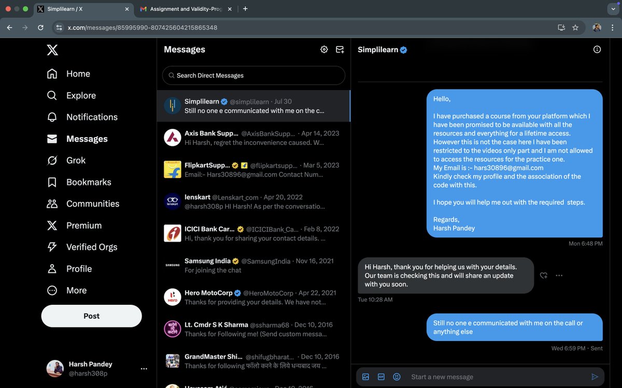Open the Hero MotoCorp conversation
This screenshot has width=622, height=388.
[253, 297]
